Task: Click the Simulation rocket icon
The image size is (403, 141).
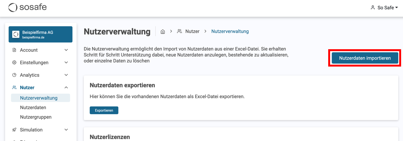Action: tap(14, 130)
